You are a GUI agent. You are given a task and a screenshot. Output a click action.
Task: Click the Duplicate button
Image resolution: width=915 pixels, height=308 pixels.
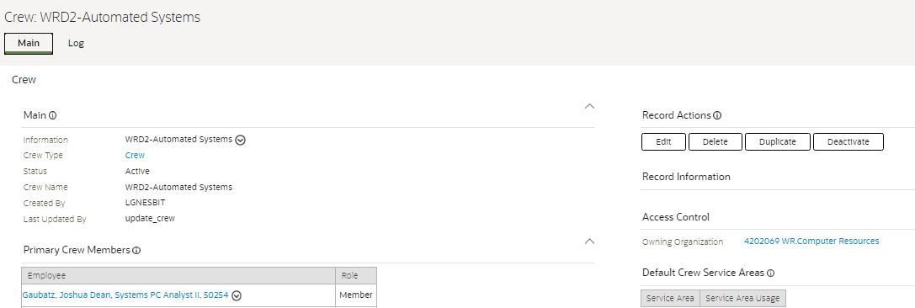coord(777,141)
